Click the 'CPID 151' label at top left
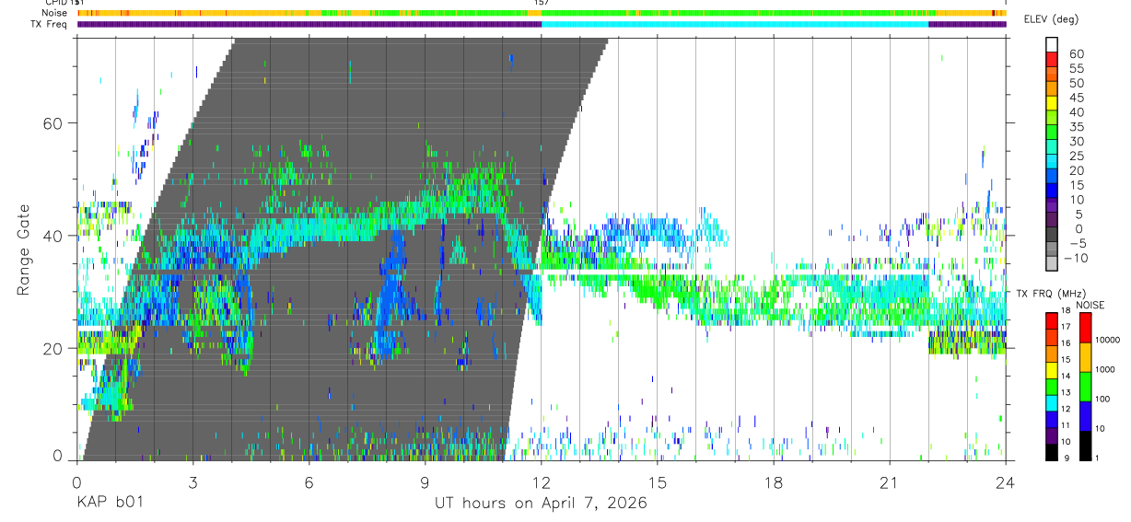1131x522 pixels. 64,3
